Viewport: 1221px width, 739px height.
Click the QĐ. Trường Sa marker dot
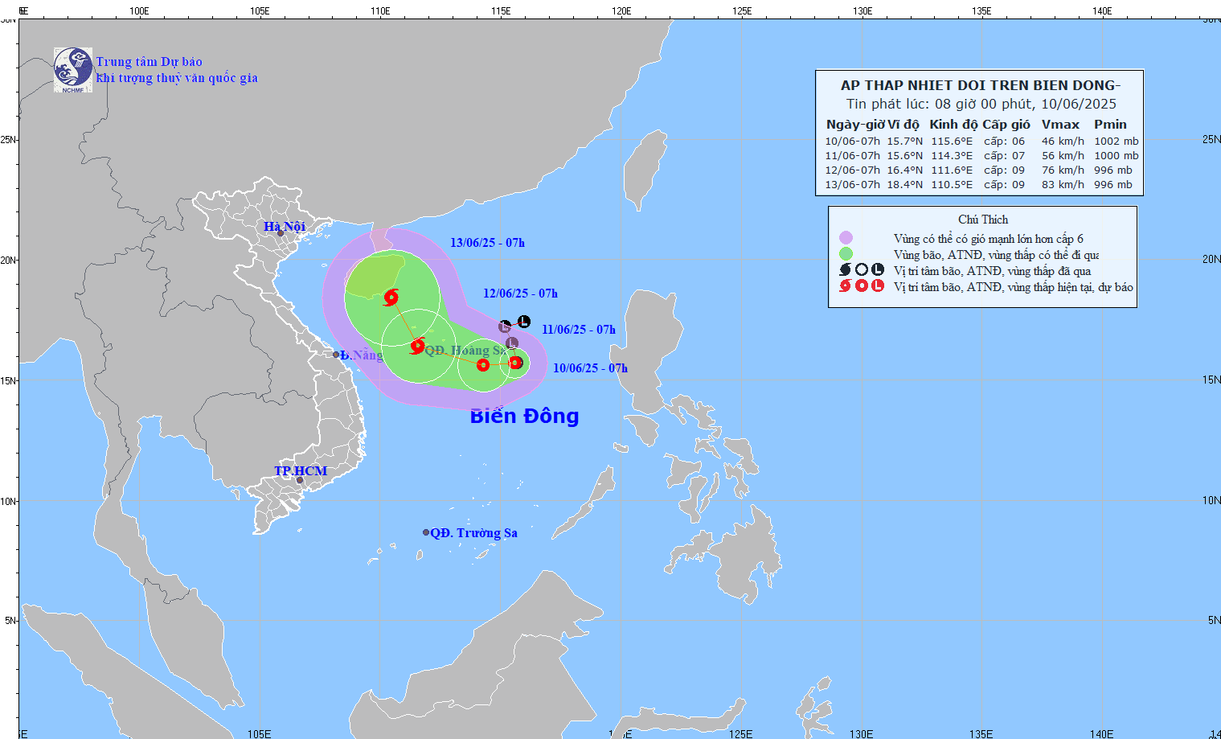[426, 532]
